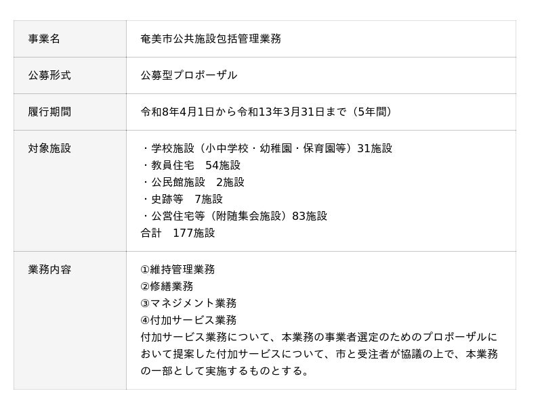Select the 教員住宅 54施設 line
The width and height of the screenshot is (542, 410).
190,165
